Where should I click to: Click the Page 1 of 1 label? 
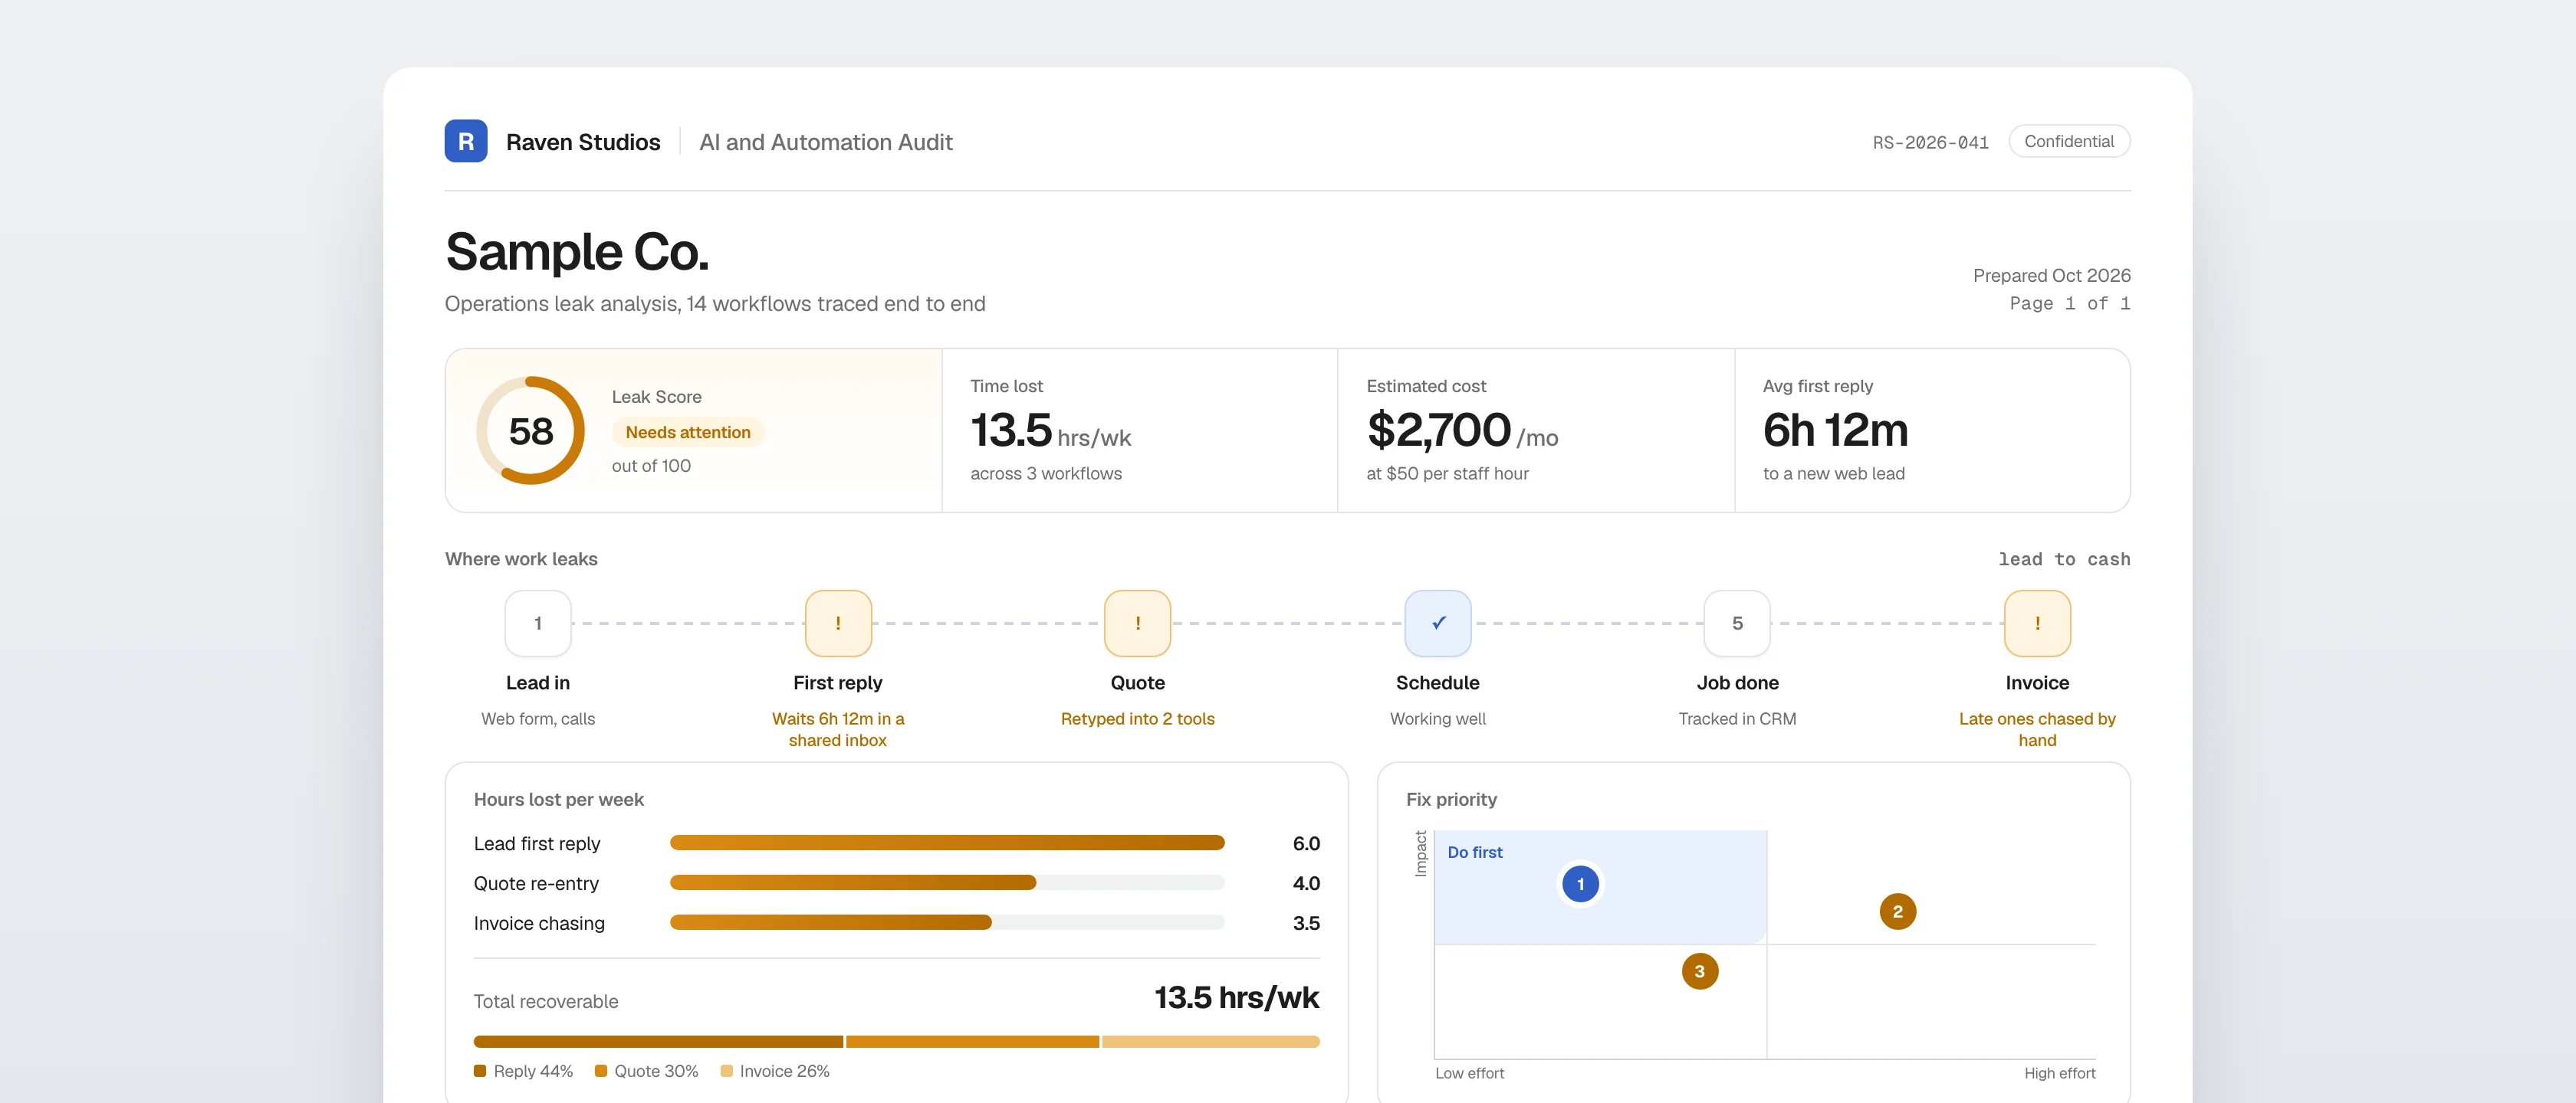click(x=2070, y=303)
